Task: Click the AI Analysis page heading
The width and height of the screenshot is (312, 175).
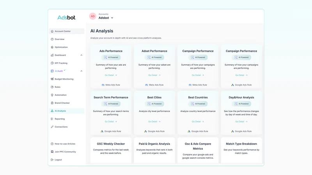Action: pos(102,31)
